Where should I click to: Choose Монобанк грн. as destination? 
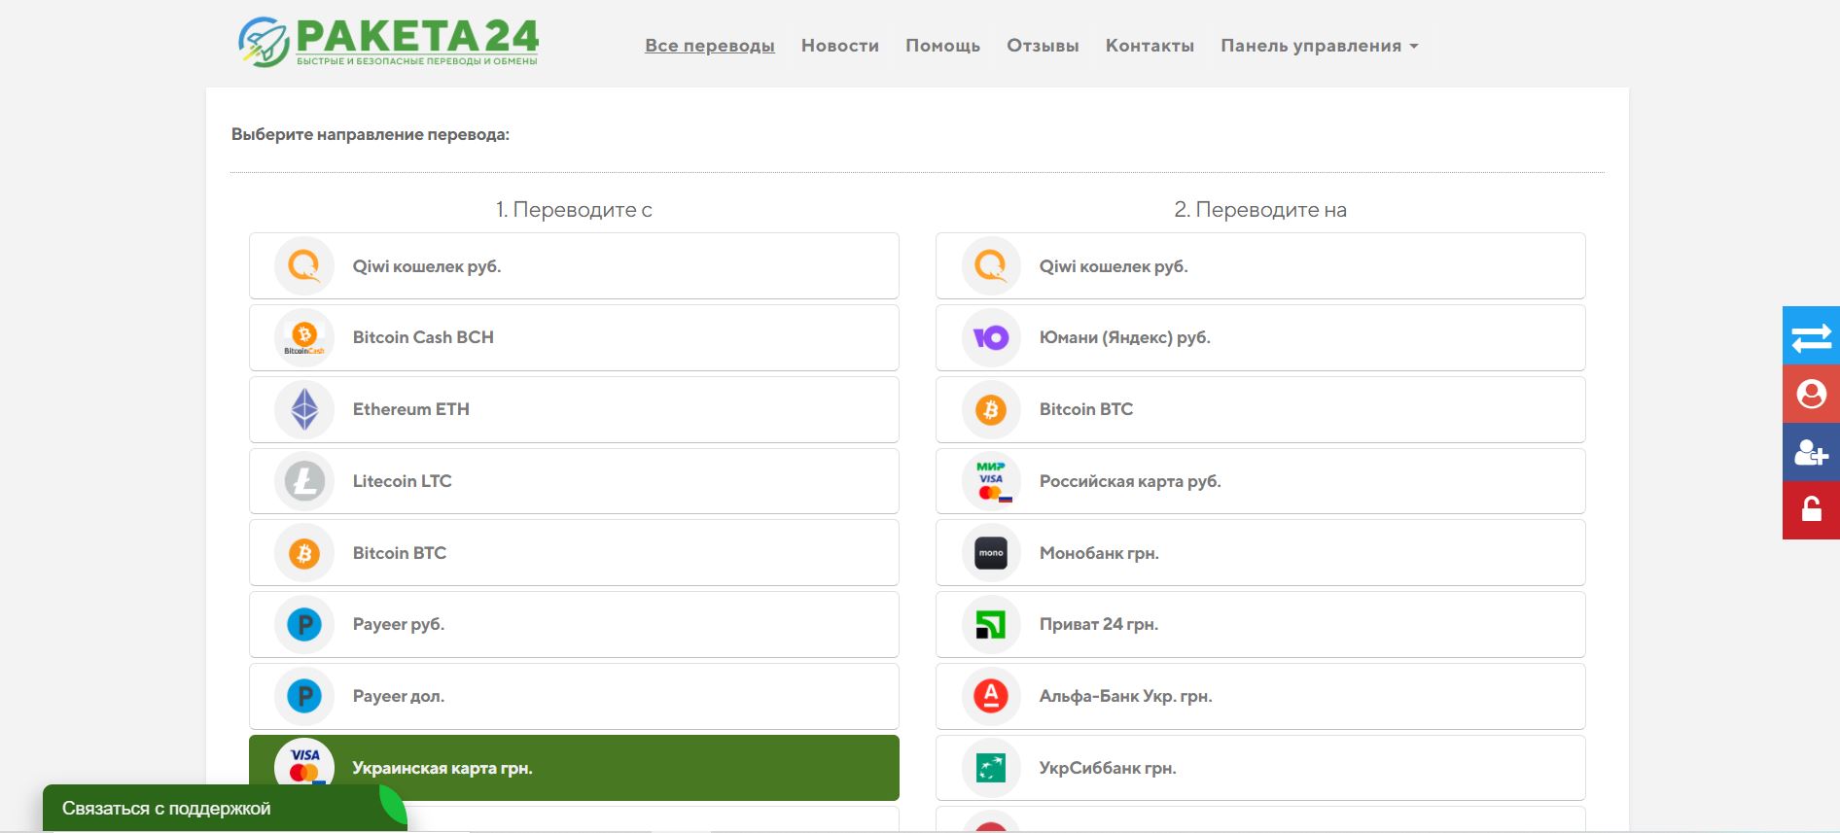tap(1260, 552)
